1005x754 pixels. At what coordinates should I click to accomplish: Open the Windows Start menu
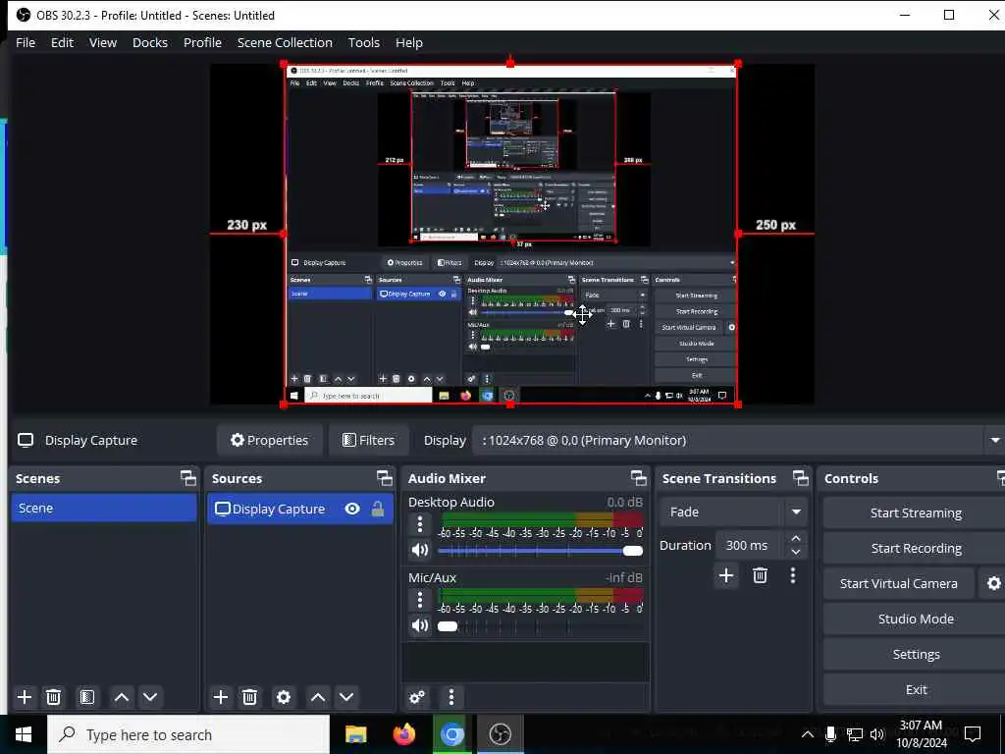pos(24,734)
